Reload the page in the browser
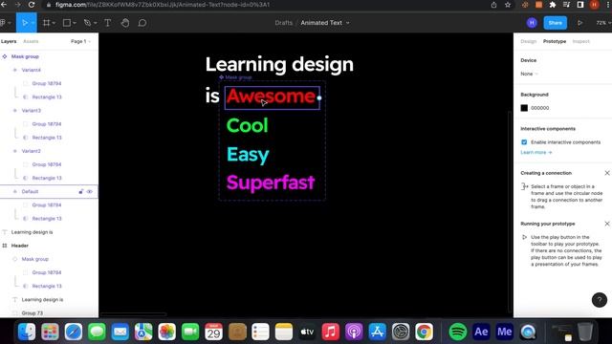Image resolution: width=612 pixels, height=344 pixels. (x=32, y=5)
